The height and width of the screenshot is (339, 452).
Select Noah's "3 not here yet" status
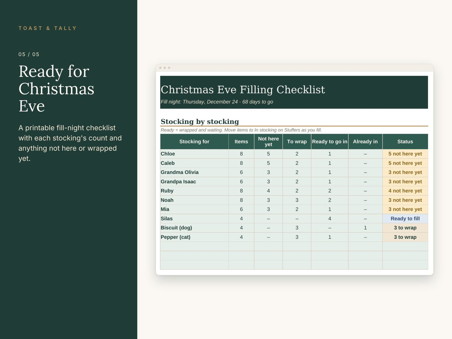[x=405, y=200]
